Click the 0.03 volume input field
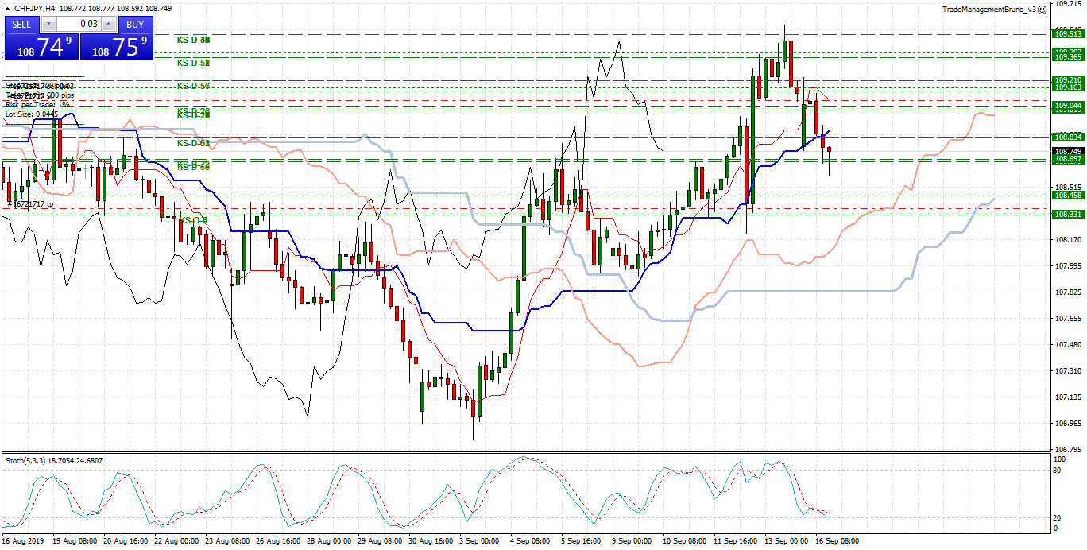The width and height of the screenshot is (1087, 550). [x=79, y=25]
